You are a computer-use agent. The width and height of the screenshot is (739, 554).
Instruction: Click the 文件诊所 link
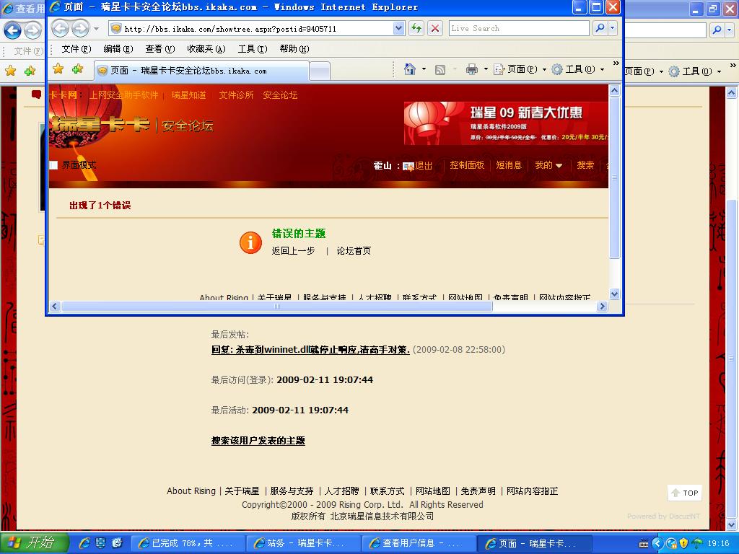236,95
